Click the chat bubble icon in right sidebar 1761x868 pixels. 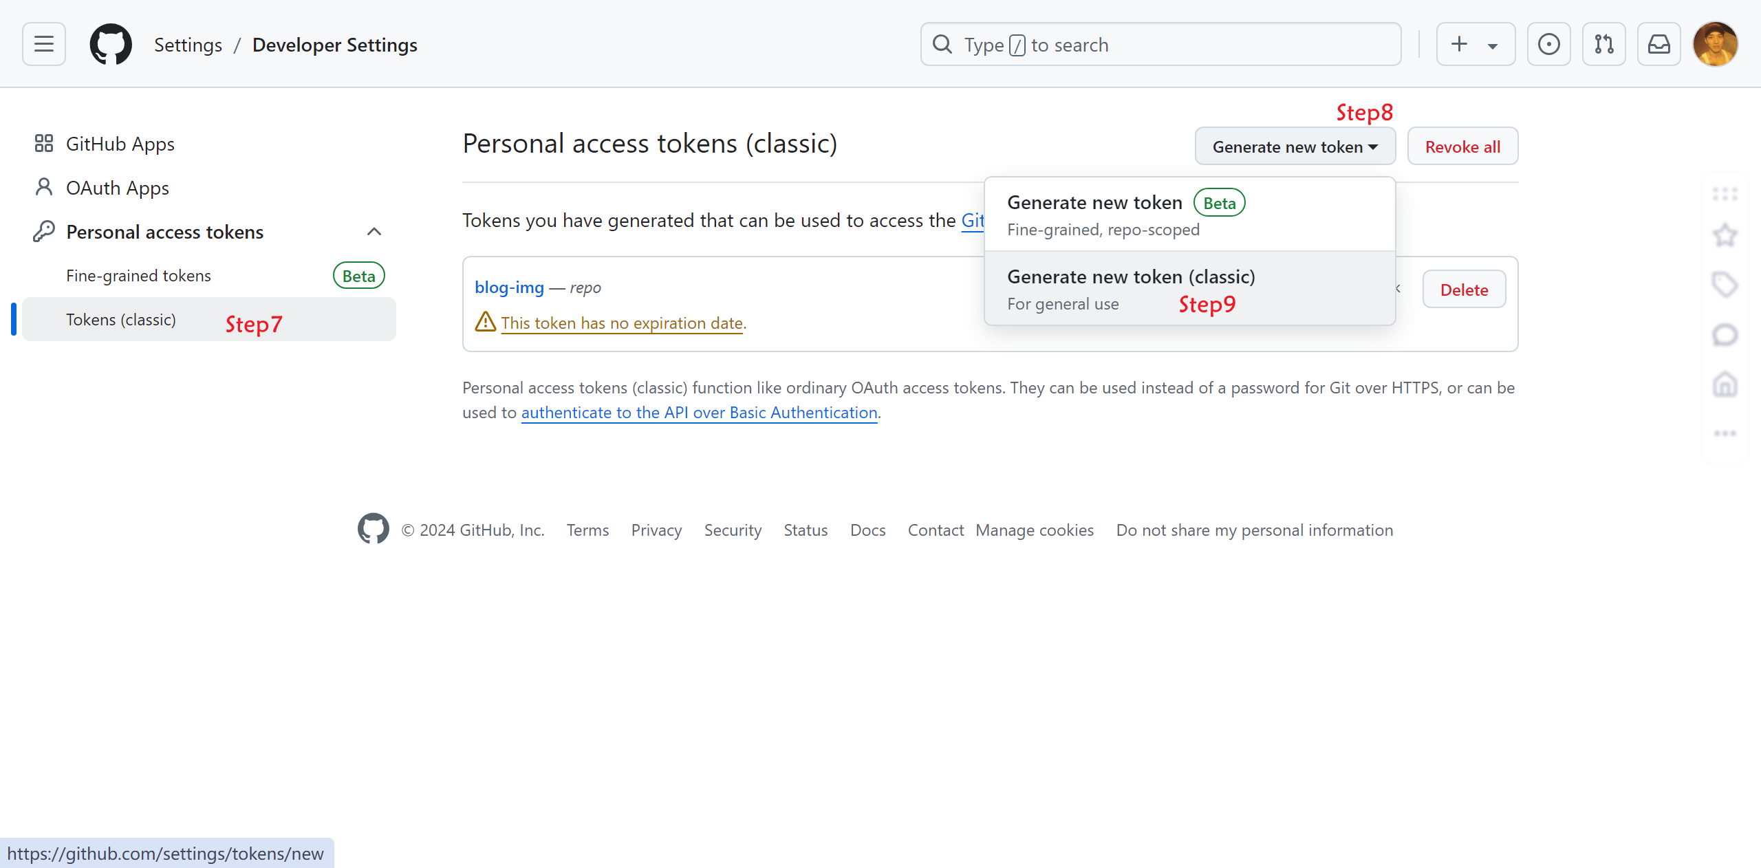pyautogui.click(x=1725, y=335)
